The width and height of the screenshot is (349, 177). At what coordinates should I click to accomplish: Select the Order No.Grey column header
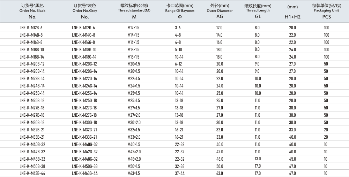pyautogui.click(x=85, y=11)
